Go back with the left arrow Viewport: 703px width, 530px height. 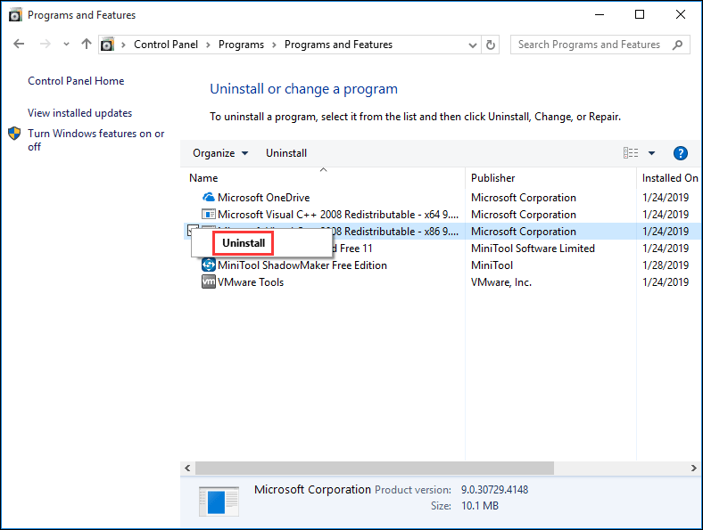click(x=19, y=44)
